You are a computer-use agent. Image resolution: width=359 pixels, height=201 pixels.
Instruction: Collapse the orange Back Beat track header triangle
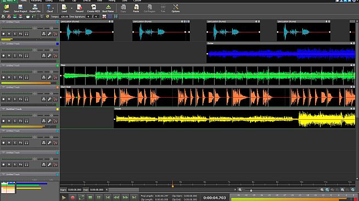pos(3,87)
